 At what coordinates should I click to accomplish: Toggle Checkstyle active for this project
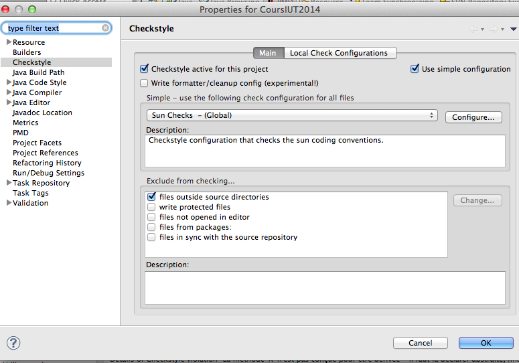(144, 69)
